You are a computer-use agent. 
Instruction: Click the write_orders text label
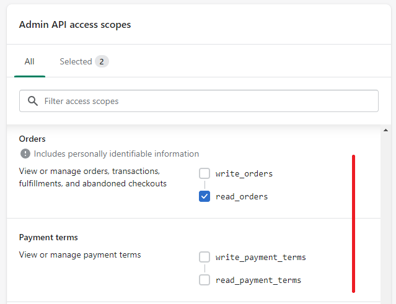pyautogui.click(x=244, y=173)
